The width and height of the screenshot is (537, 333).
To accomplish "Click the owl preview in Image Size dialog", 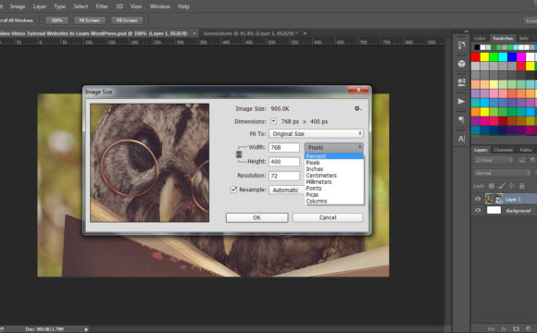I will pyautogui.click(x=150, y=163).
